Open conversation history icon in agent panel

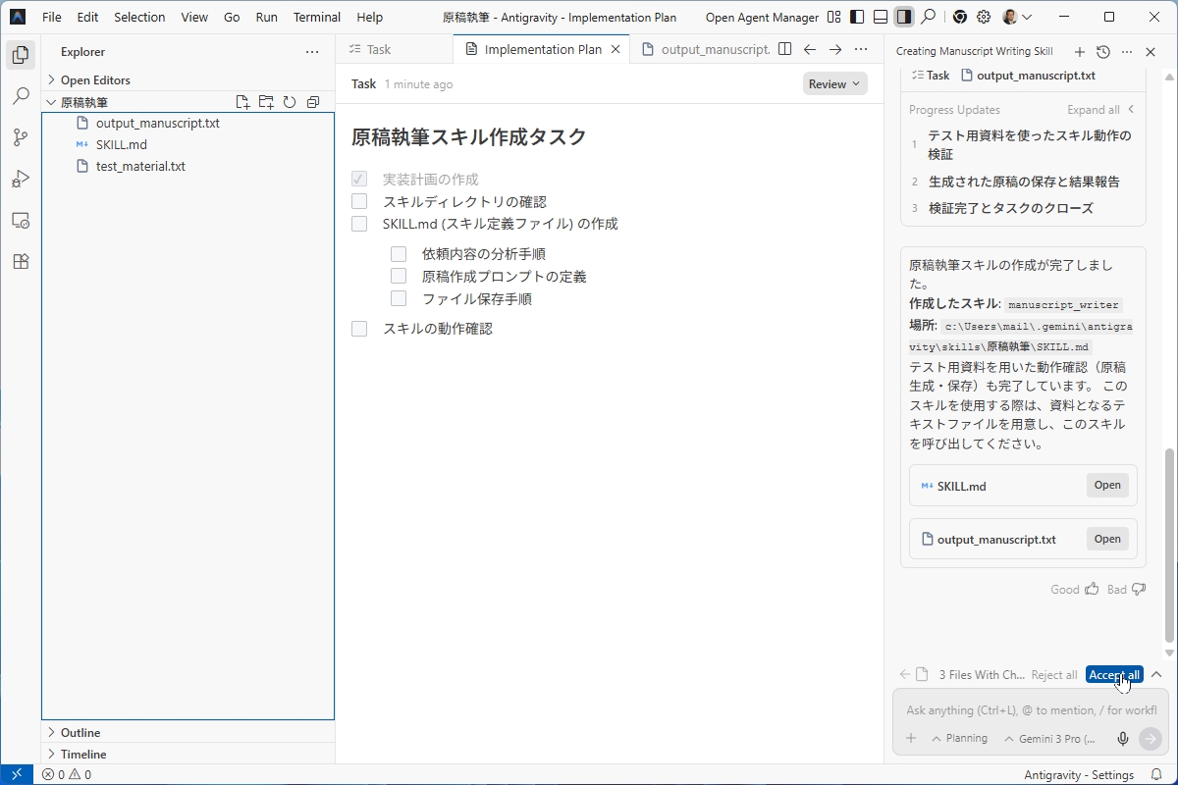(1101, 51)
